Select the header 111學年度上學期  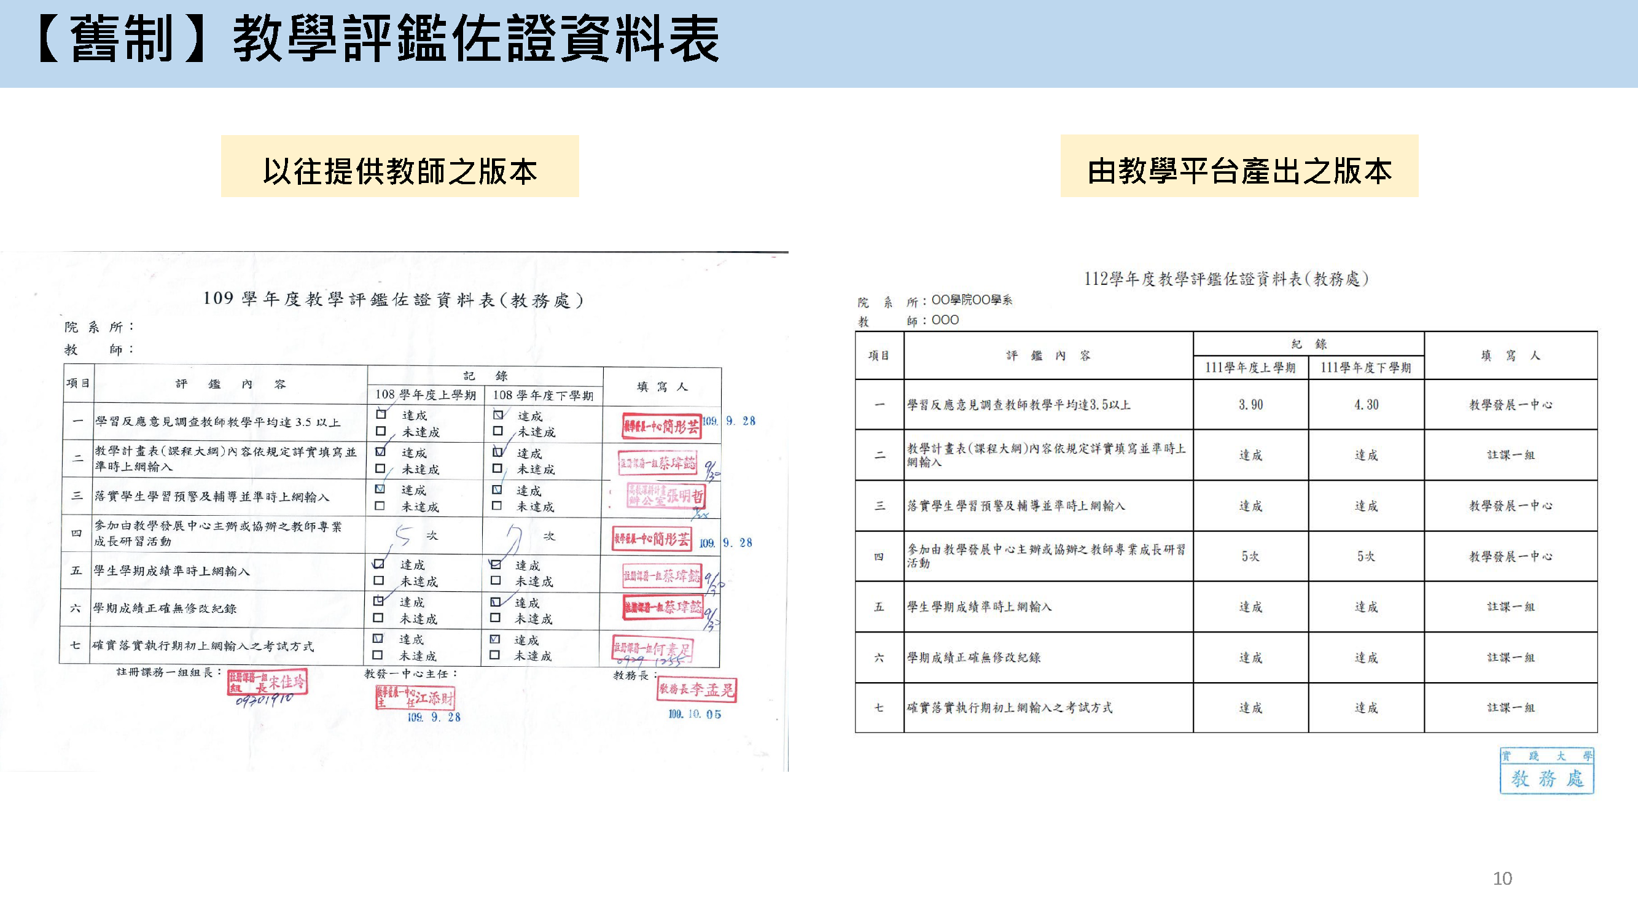[x=1250, y=367]
